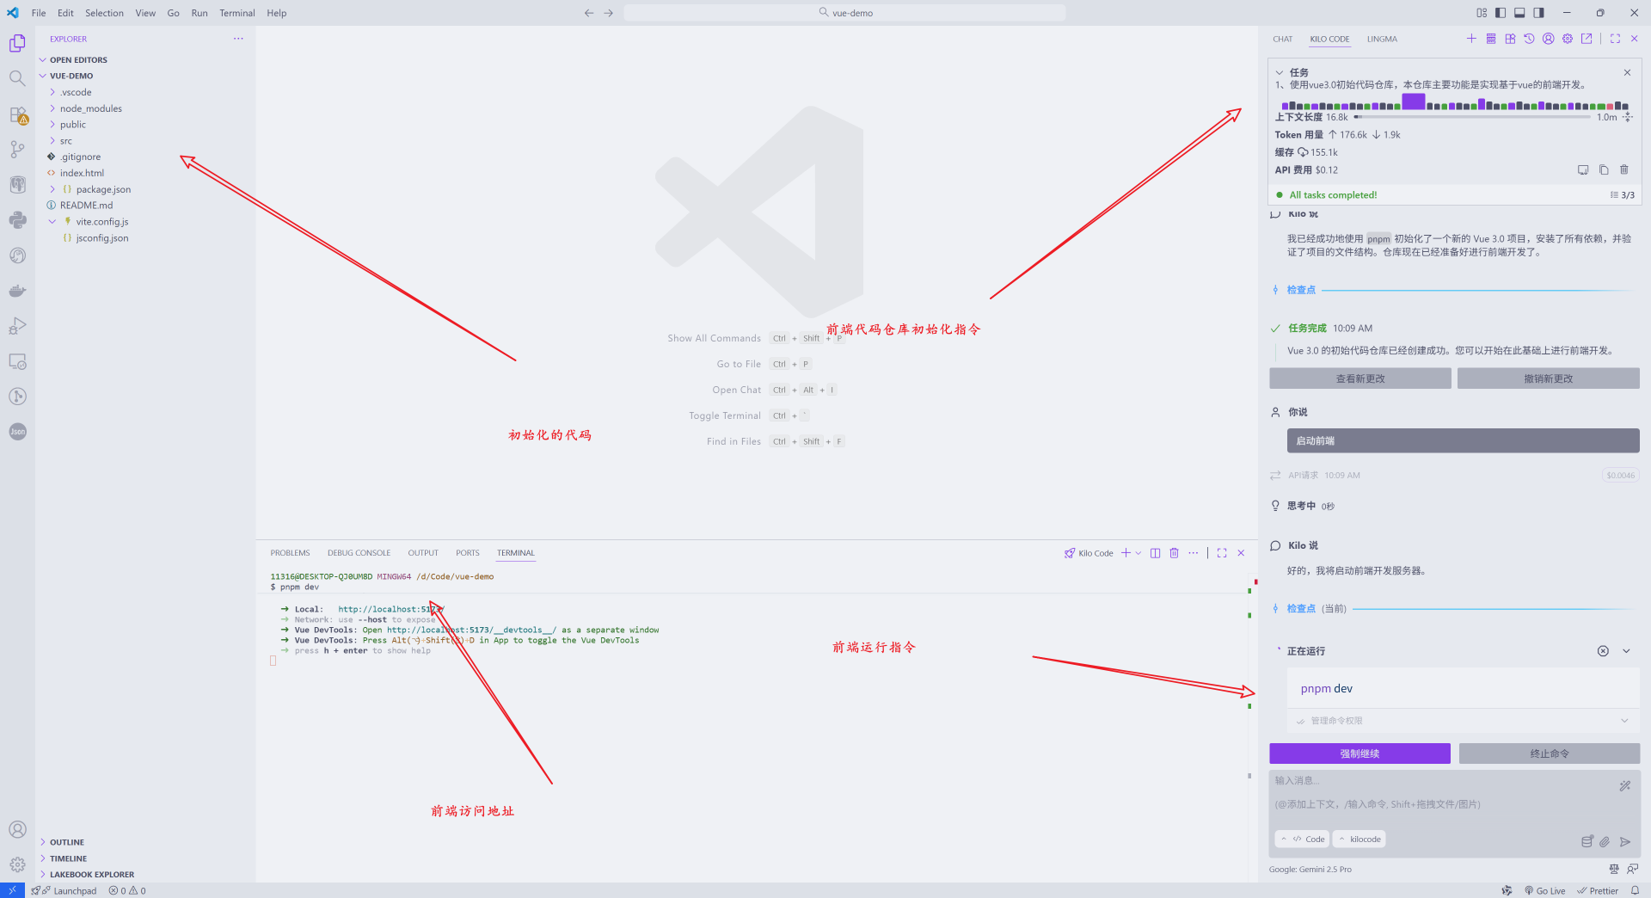The image size is (1651, 898).
Task: Open the Python activity bar icon
Action: click(x=17, y=220)
